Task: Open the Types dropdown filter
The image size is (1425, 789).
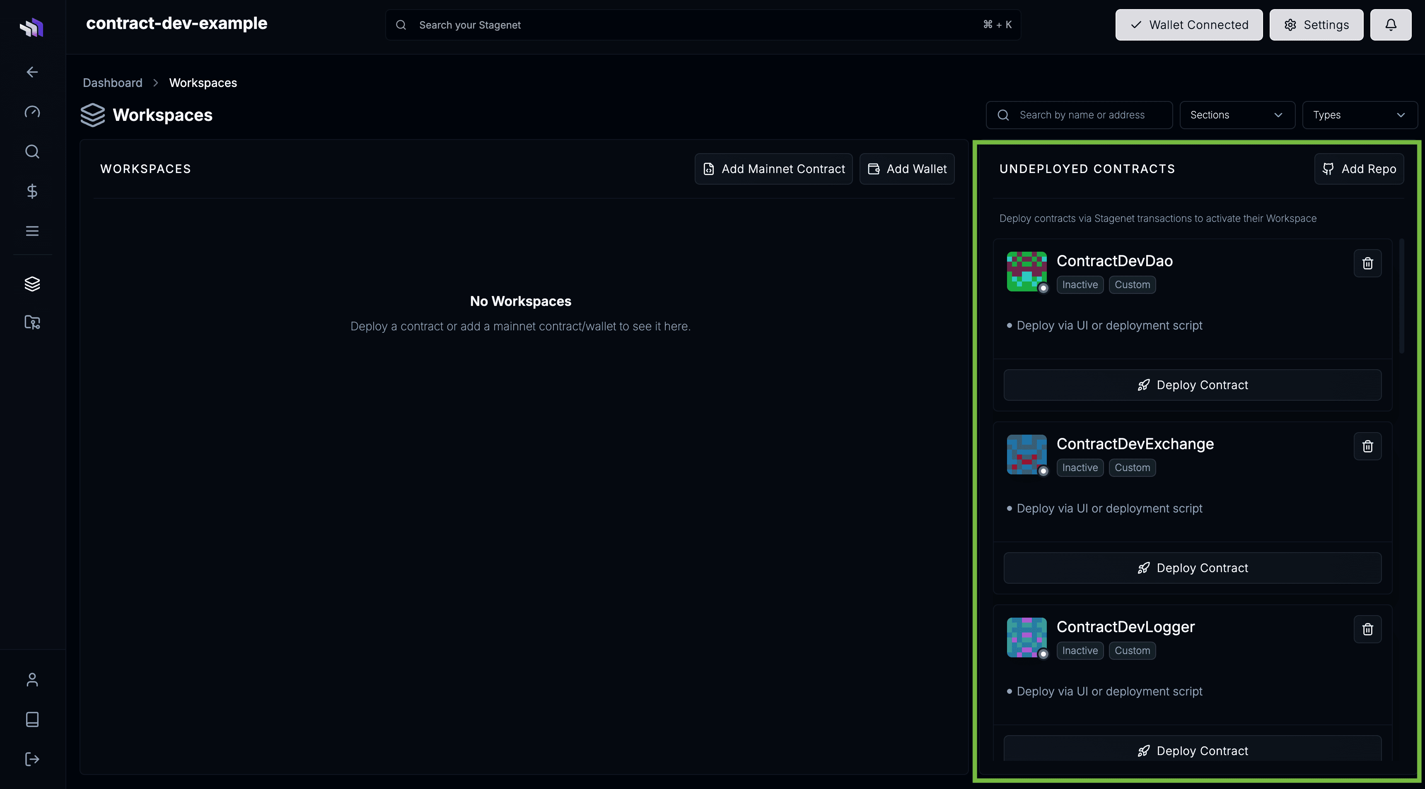Action: [x=1359, y=115]
